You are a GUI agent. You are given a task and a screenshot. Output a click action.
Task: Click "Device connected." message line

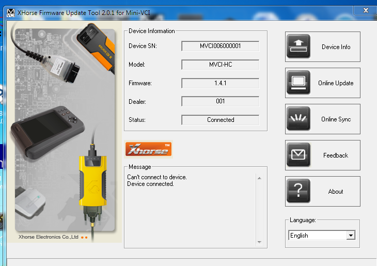pos(150,184)
